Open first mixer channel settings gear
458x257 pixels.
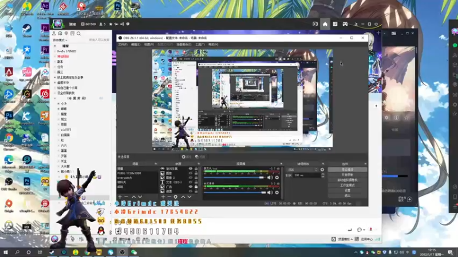coord(277,178)
